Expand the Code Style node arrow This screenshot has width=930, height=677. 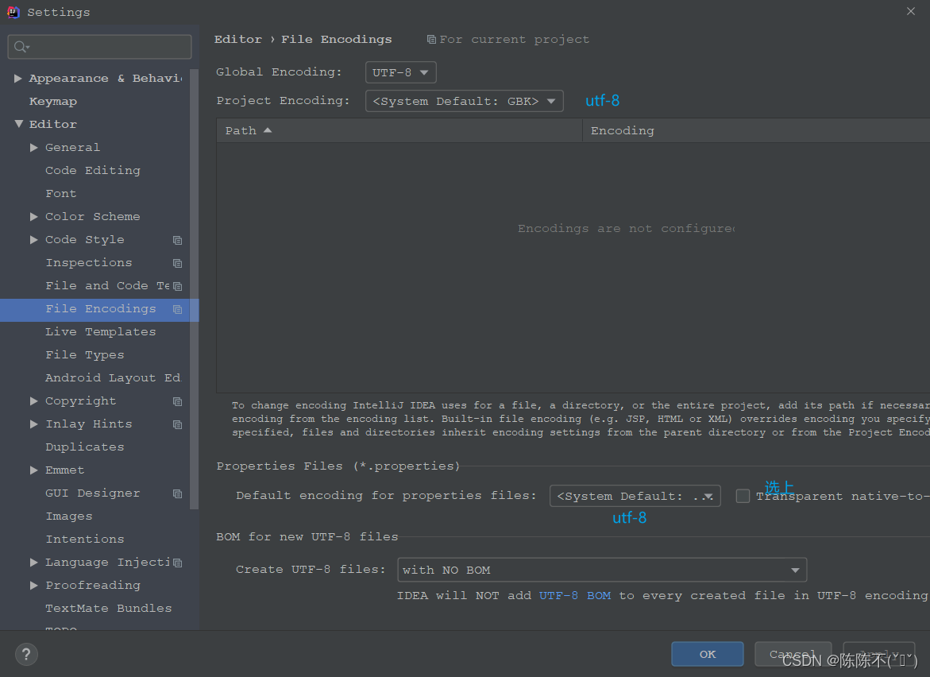[34, 240]
